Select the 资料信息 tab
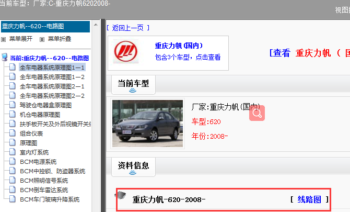The image size is (350, 212). pyautogui.click(x=133, y=165)
